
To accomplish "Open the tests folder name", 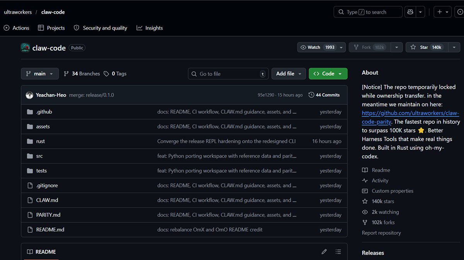I will [x=41, y=171].
